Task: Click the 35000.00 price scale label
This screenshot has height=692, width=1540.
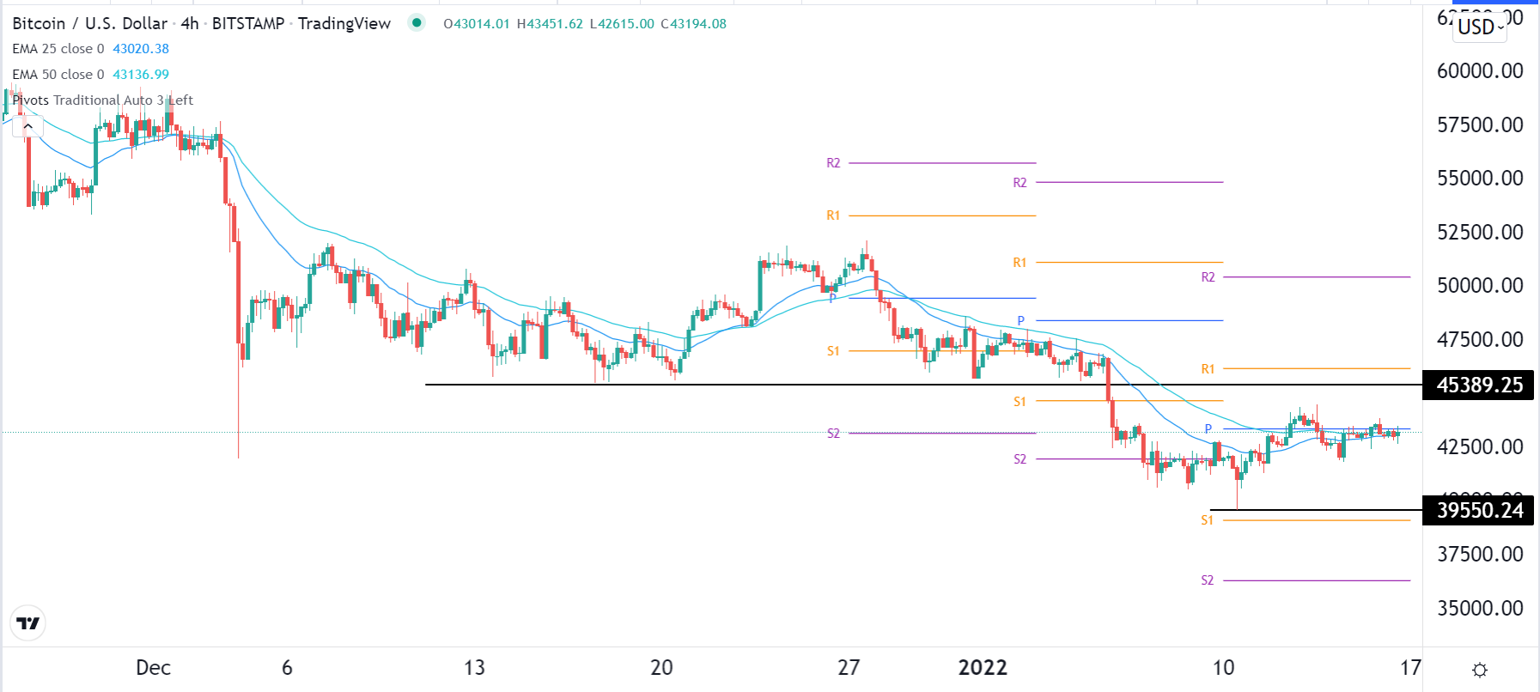Action: 1479,609
